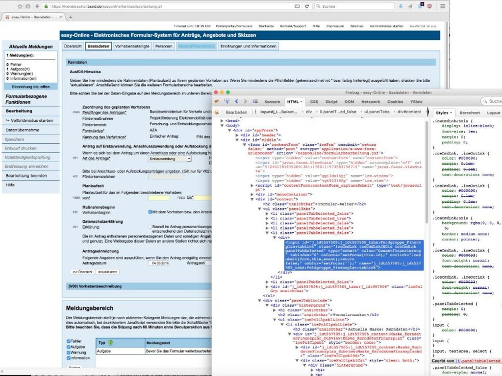Click the Firebug bug logo icon

click(217, 101)
